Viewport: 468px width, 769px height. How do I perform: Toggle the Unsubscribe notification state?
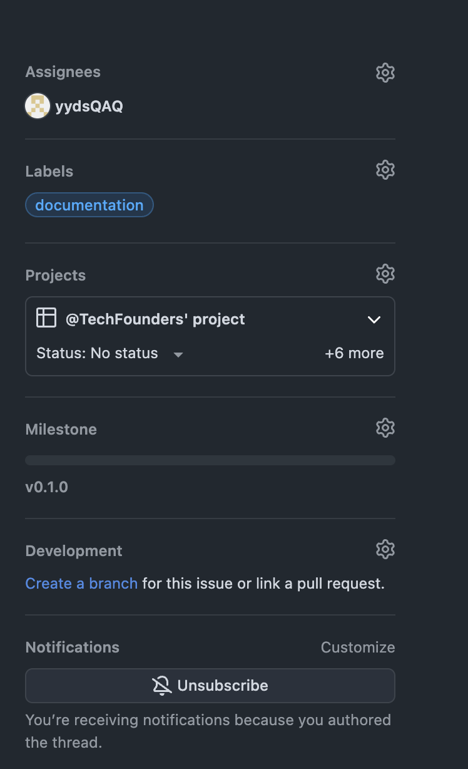(210, 685)
